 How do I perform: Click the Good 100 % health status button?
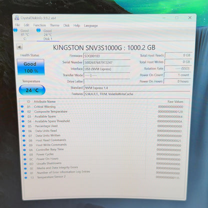pos(30,67)
